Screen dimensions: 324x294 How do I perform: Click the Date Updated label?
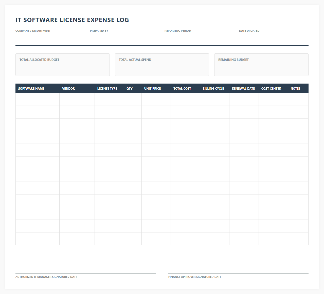[x=249, y=31]
